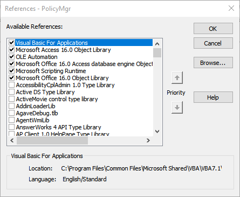
Task: Uncheck OLE Automation reference
Action: click(x=12, y=57)
